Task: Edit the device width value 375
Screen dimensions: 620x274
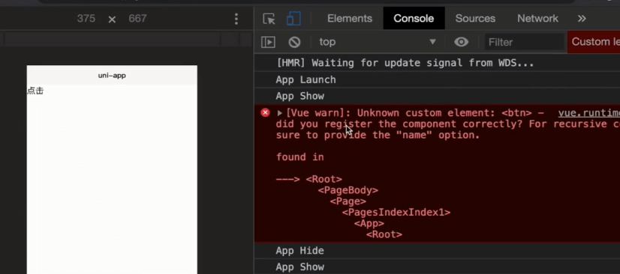Action: [86, 19]
